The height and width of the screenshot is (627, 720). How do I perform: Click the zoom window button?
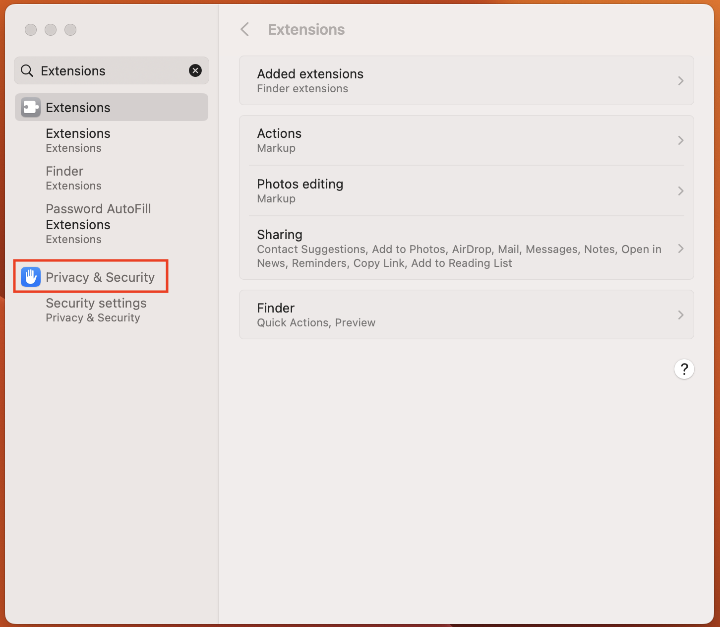pyautogui.click(x=70, y=30)
